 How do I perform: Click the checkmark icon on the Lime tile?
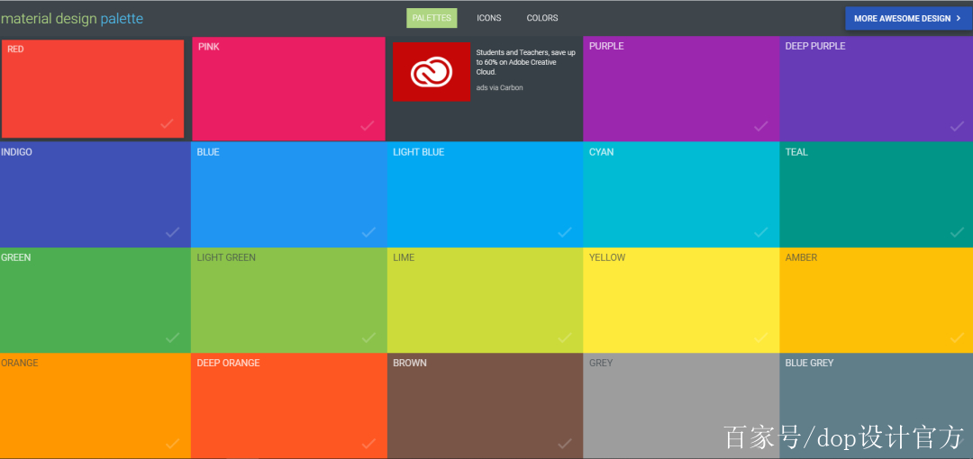(x=565, y=337)
